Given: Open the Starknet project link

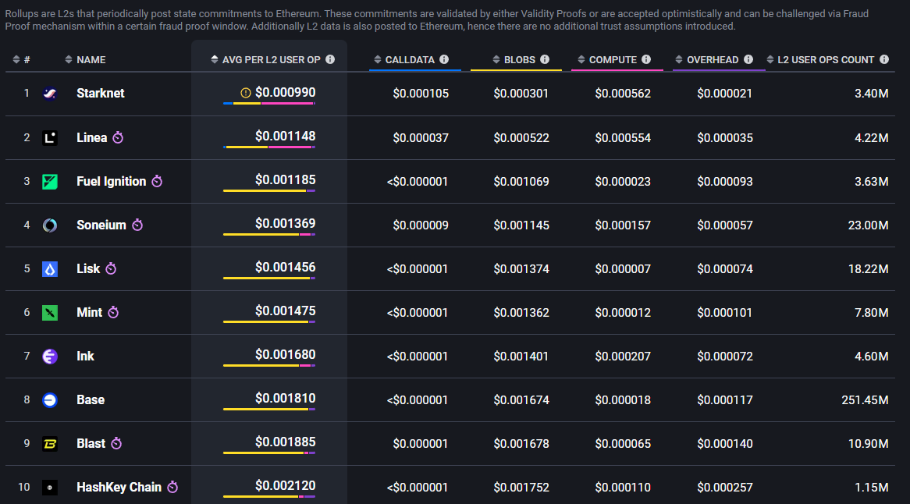Looking at the screenshot, I should point(101,94).
